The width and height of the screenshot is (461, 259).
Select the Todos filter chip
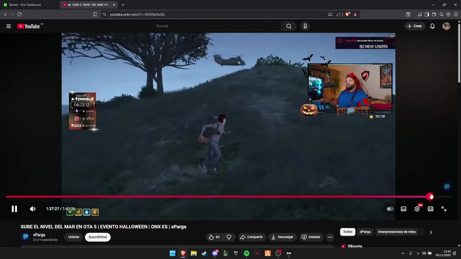coord(348,232)
